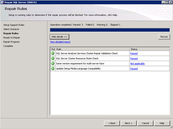Select the Complete step in sidebar
Image resolution: width=173 pixels, height=129 pixels.
pos(8,46)
